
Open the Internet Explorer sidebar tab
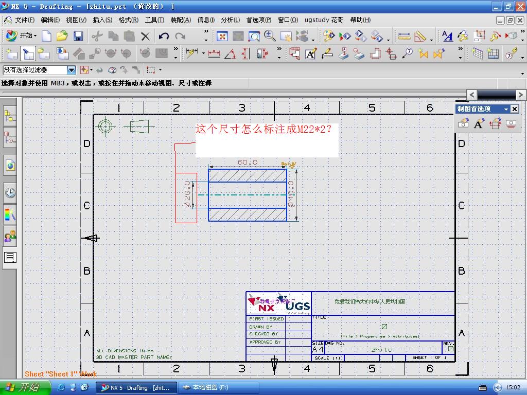click(10, 165)
